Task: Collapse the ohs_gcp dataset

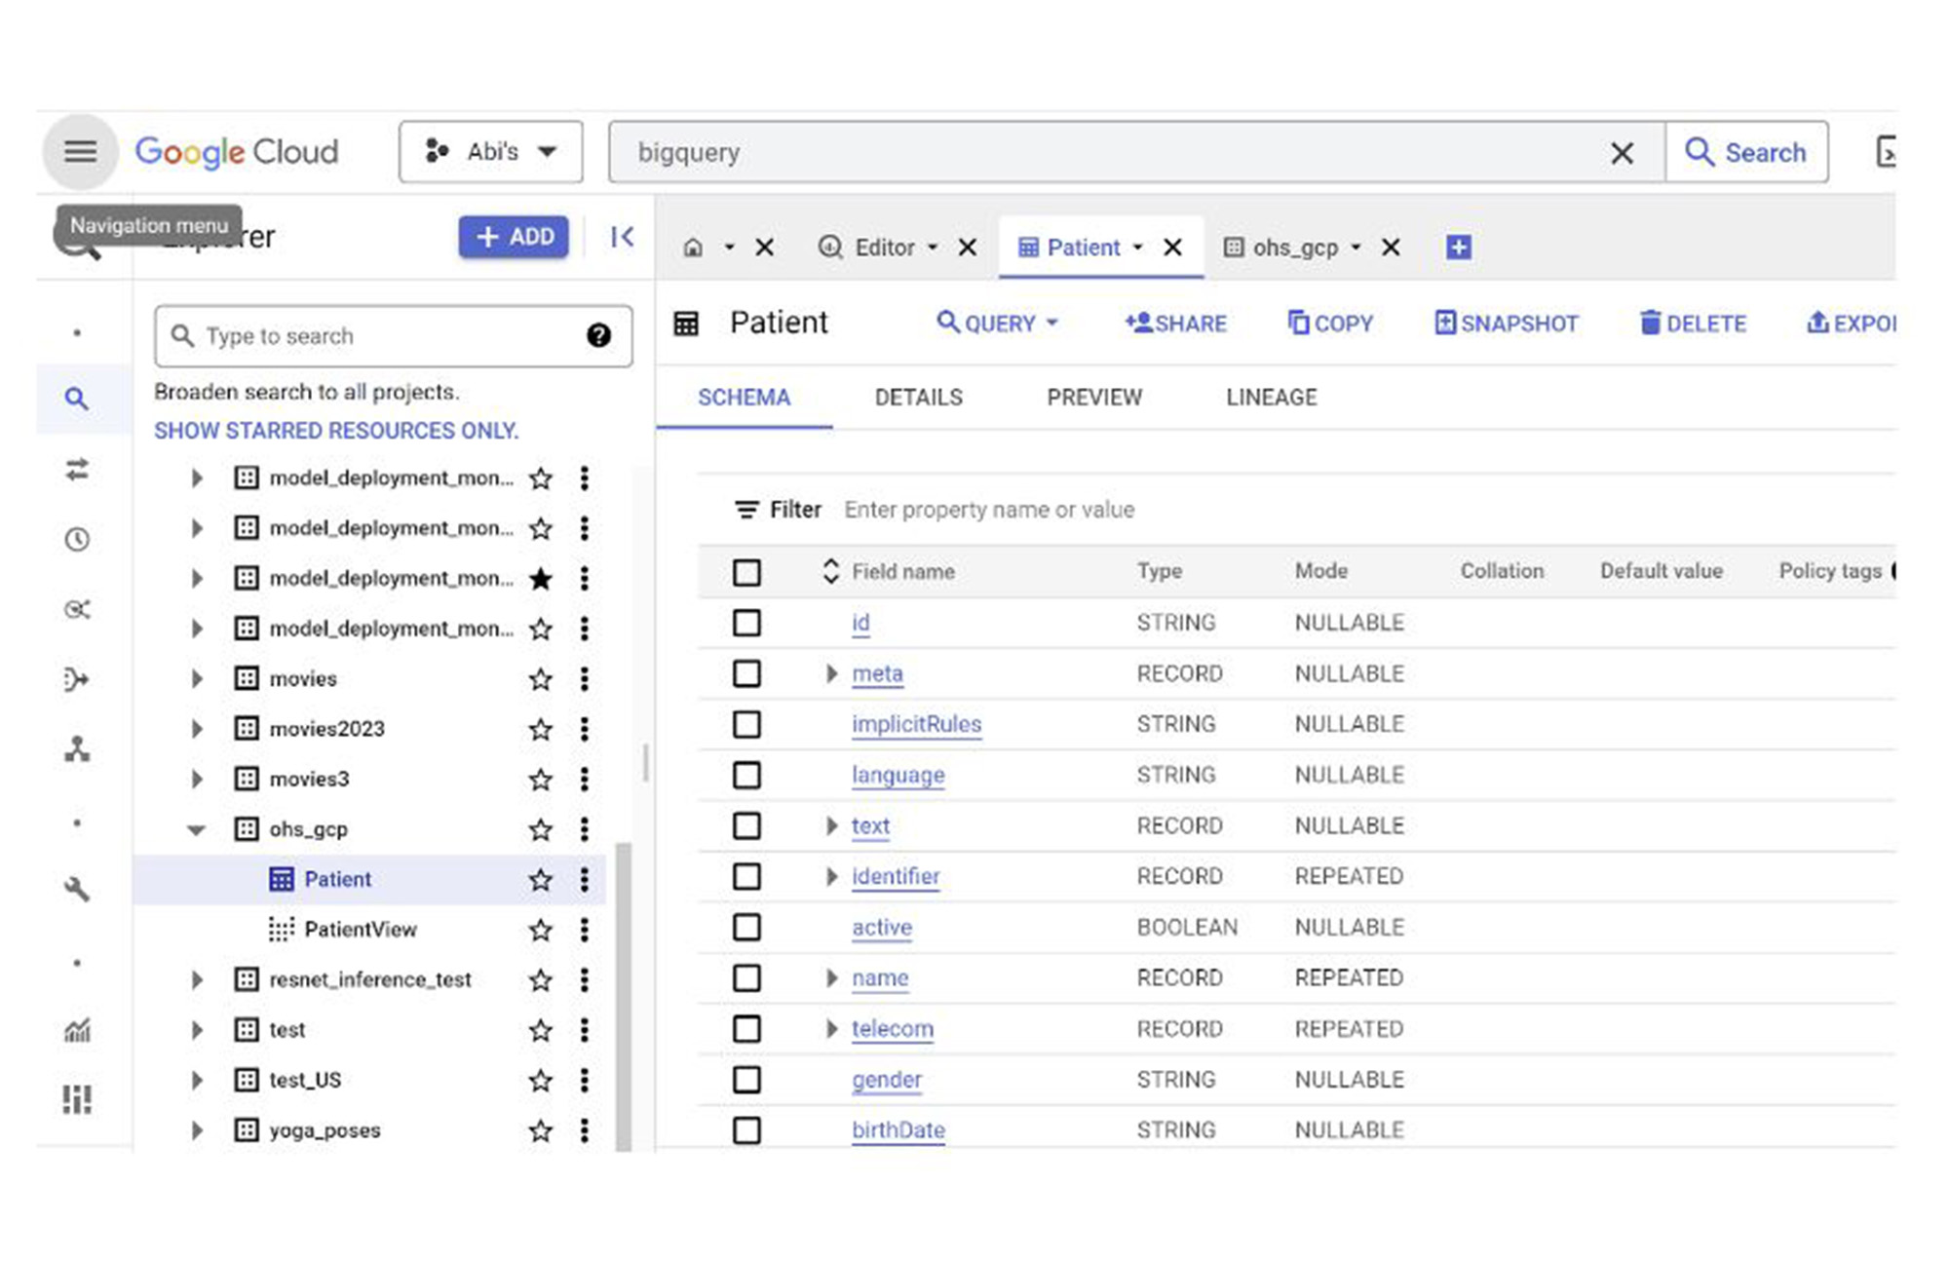Action: [x=197, y=830]
